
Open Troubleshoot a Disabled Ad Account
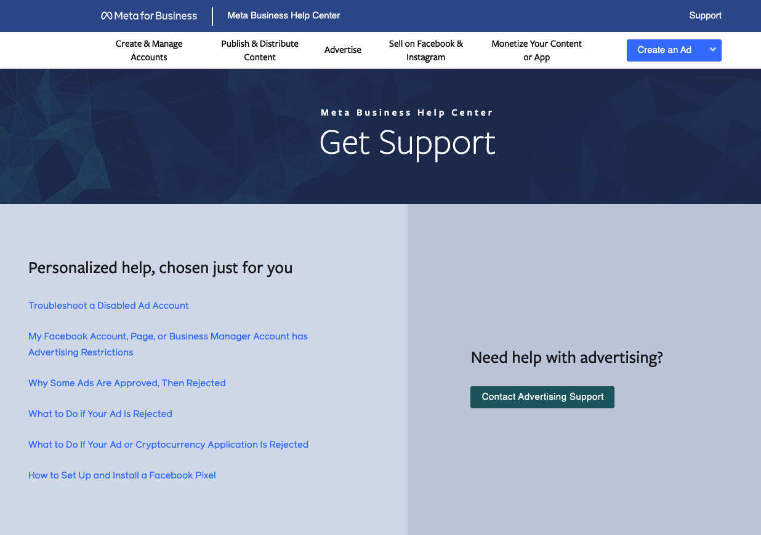(108, 306)
